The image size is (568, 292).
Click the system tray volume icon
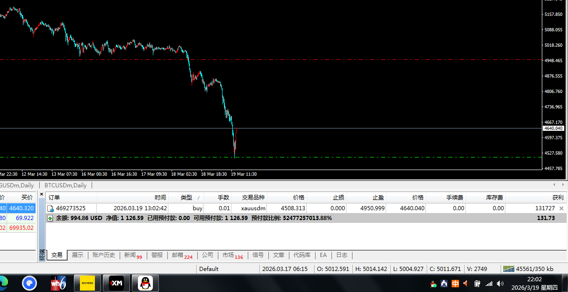coord(500,284)
